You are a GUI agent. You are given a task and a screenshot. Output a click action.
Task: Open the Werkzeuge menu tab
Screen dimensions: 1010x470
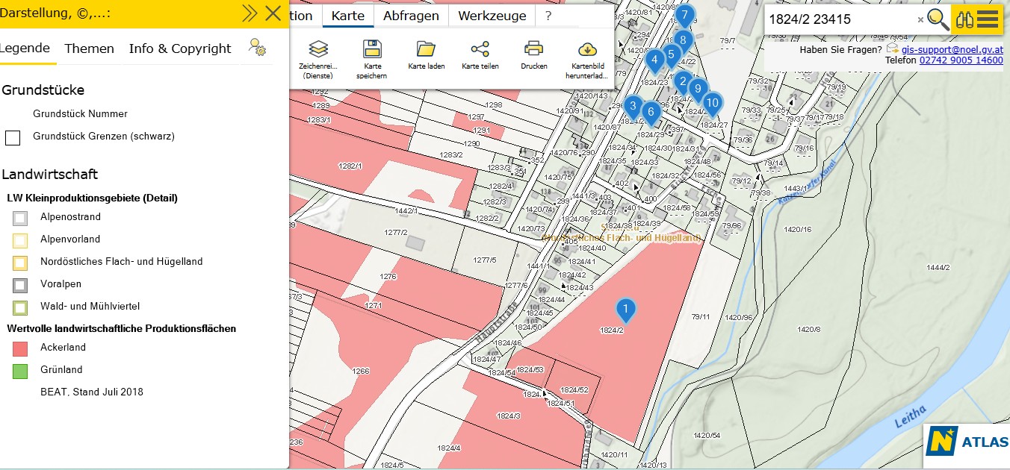492,16
